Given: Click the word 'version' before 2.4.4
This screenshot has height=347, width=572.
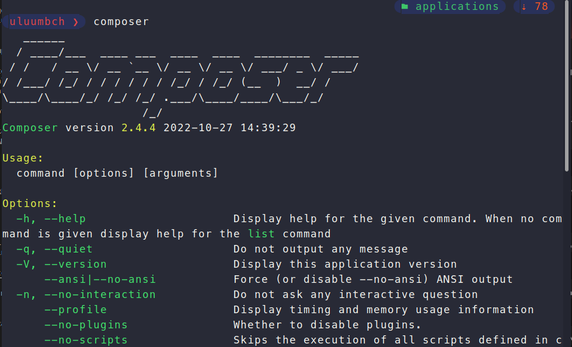Looking at the screenshot, I should (x=90, y=128).
